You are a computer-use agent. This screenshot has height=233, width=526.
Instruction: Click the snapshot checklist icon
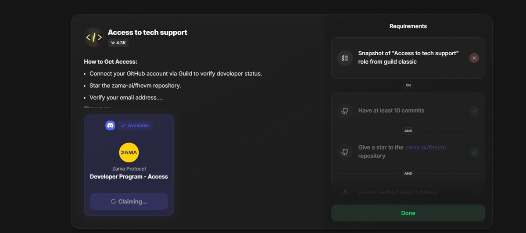(345, 58)
